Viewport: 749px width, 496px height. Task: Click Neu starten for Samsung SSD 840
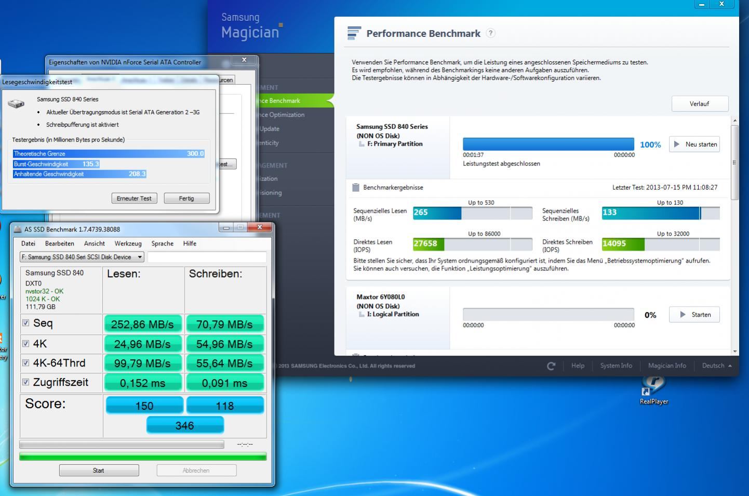click(x=694, y=144)
